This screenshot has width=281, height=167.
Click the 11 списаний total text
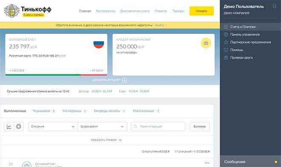point(192,152)
